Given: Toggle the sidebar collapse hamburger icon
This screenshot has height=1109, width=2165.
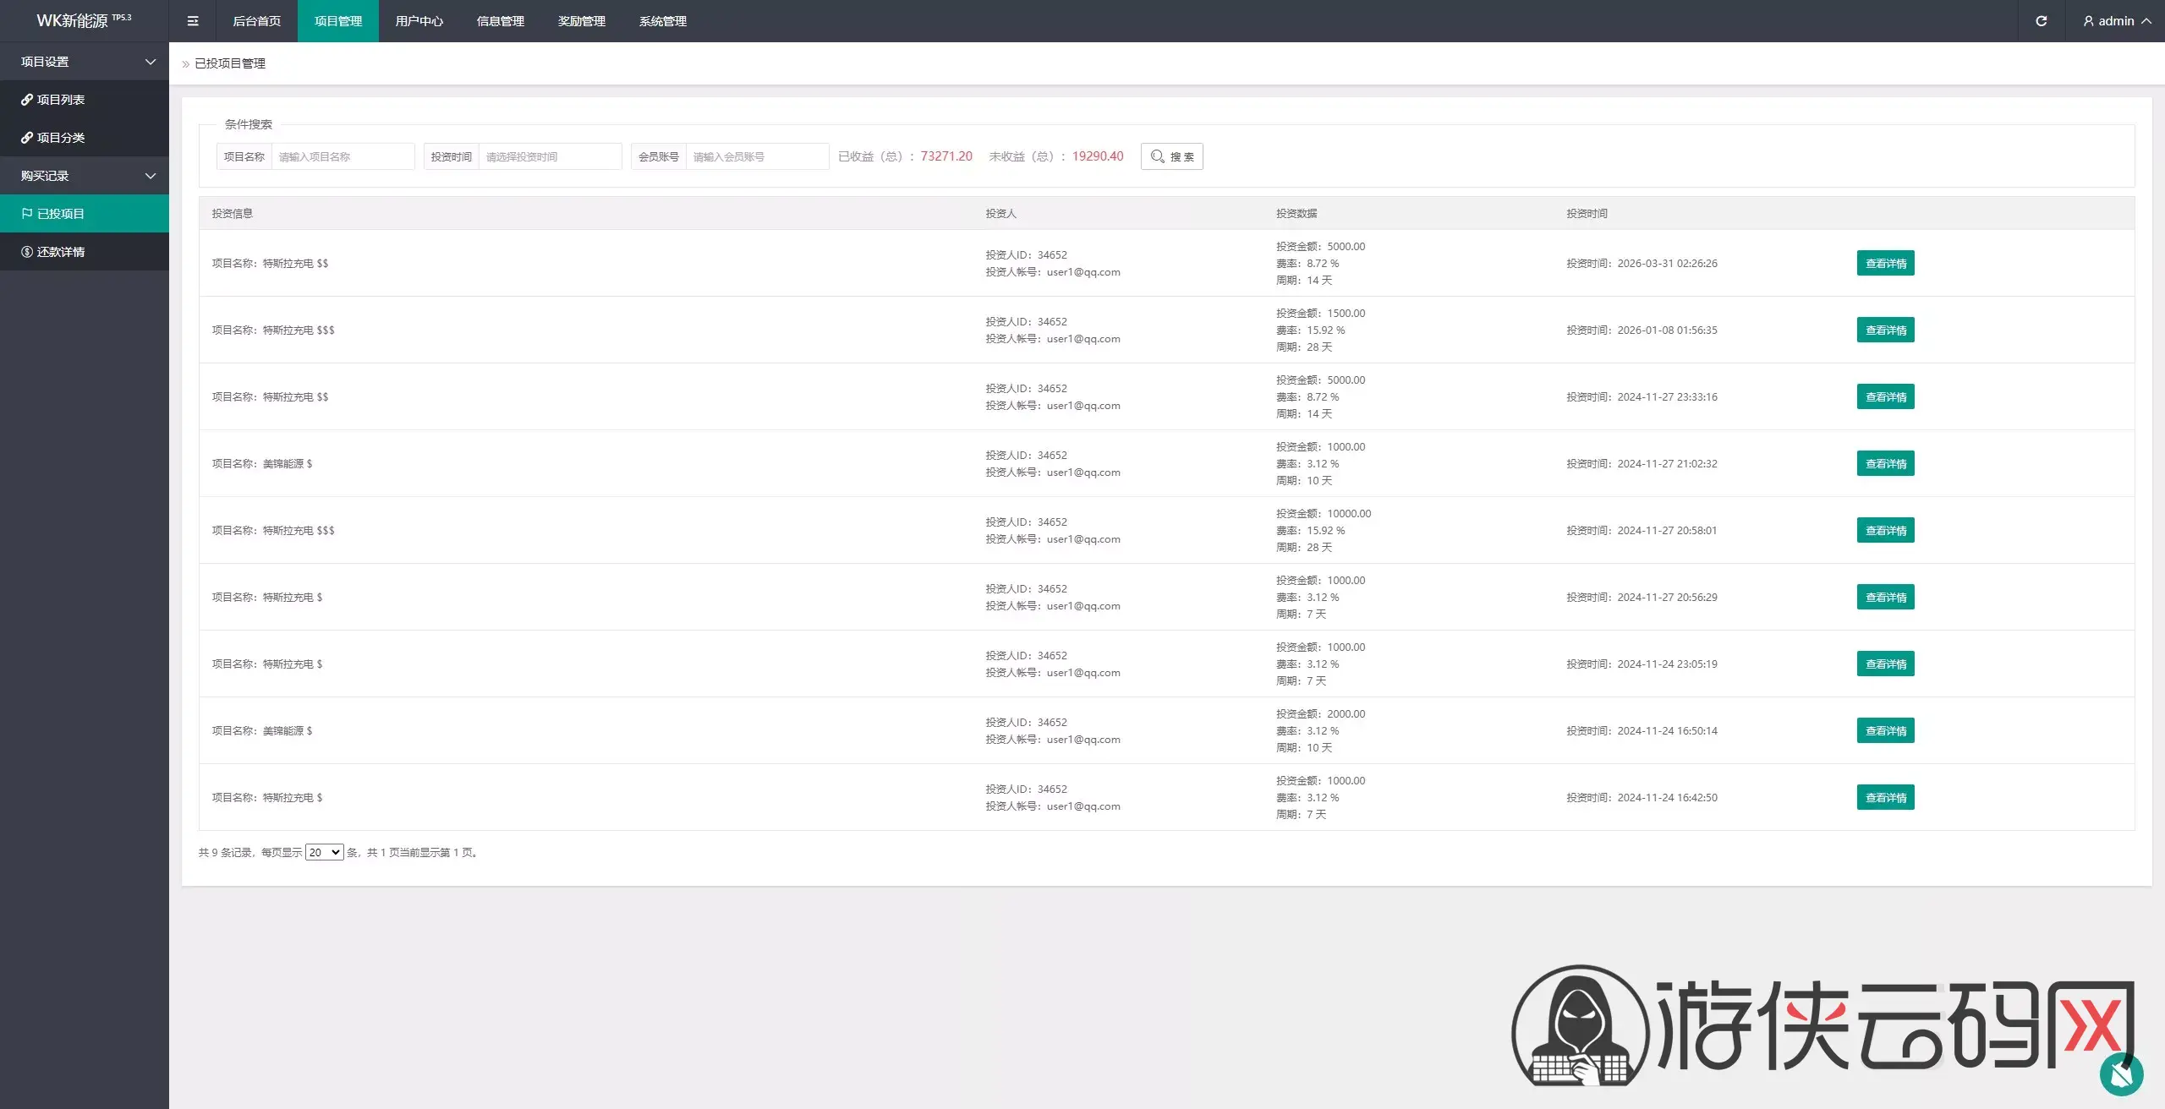Looking at the screenshot, I should click(193, 21).
